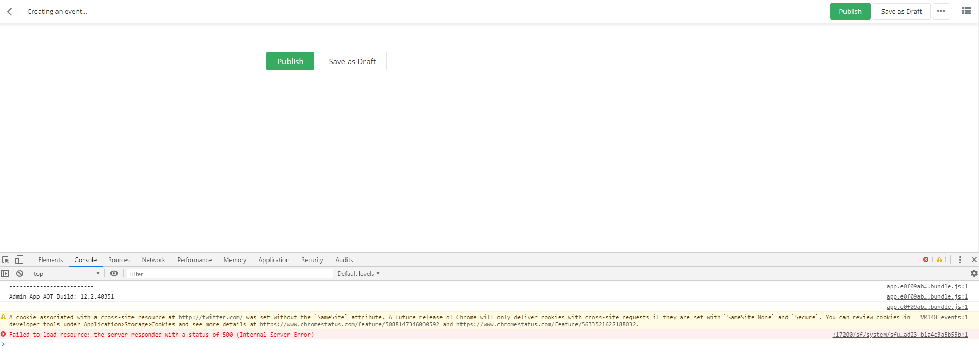
Task: Open the top JavaScript context dropdown
Action: tap(67, 274)
